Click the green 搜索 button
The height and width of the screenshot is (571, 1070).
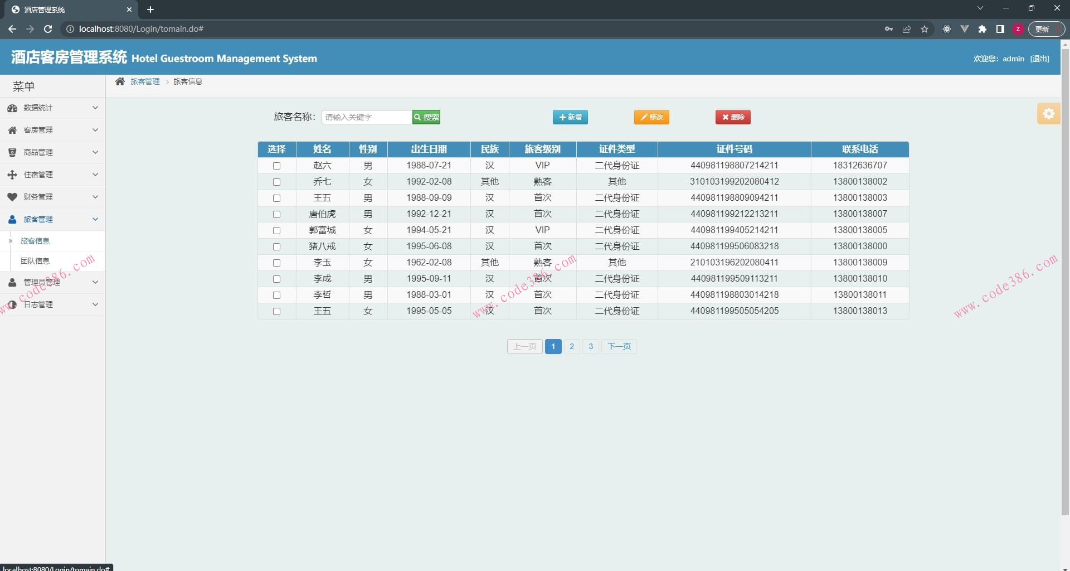pos(426,117)
